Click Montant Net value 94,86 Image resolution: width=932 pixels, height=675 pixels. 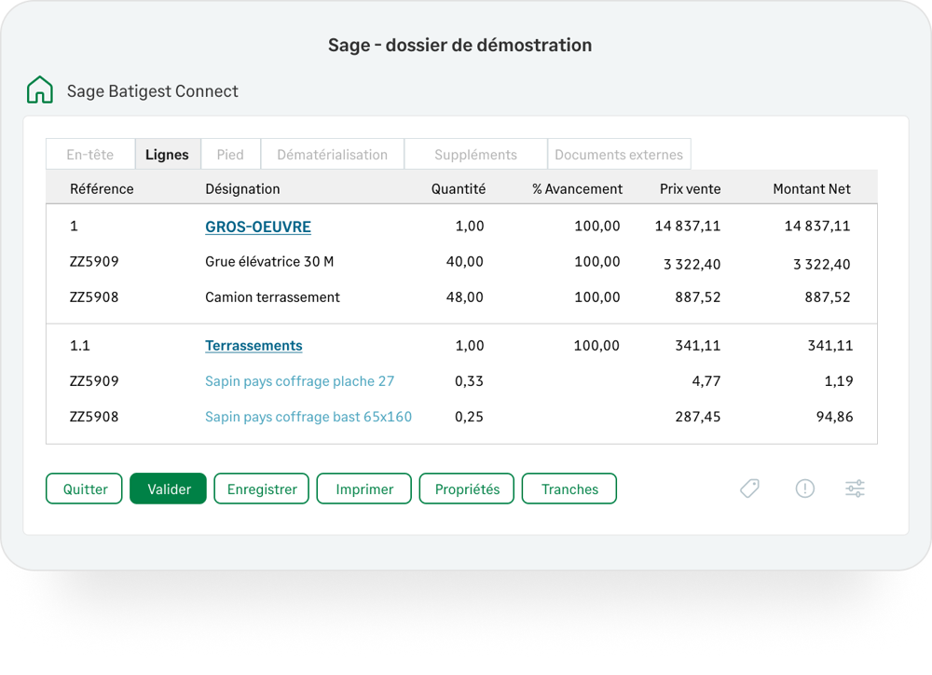(834, 417)
